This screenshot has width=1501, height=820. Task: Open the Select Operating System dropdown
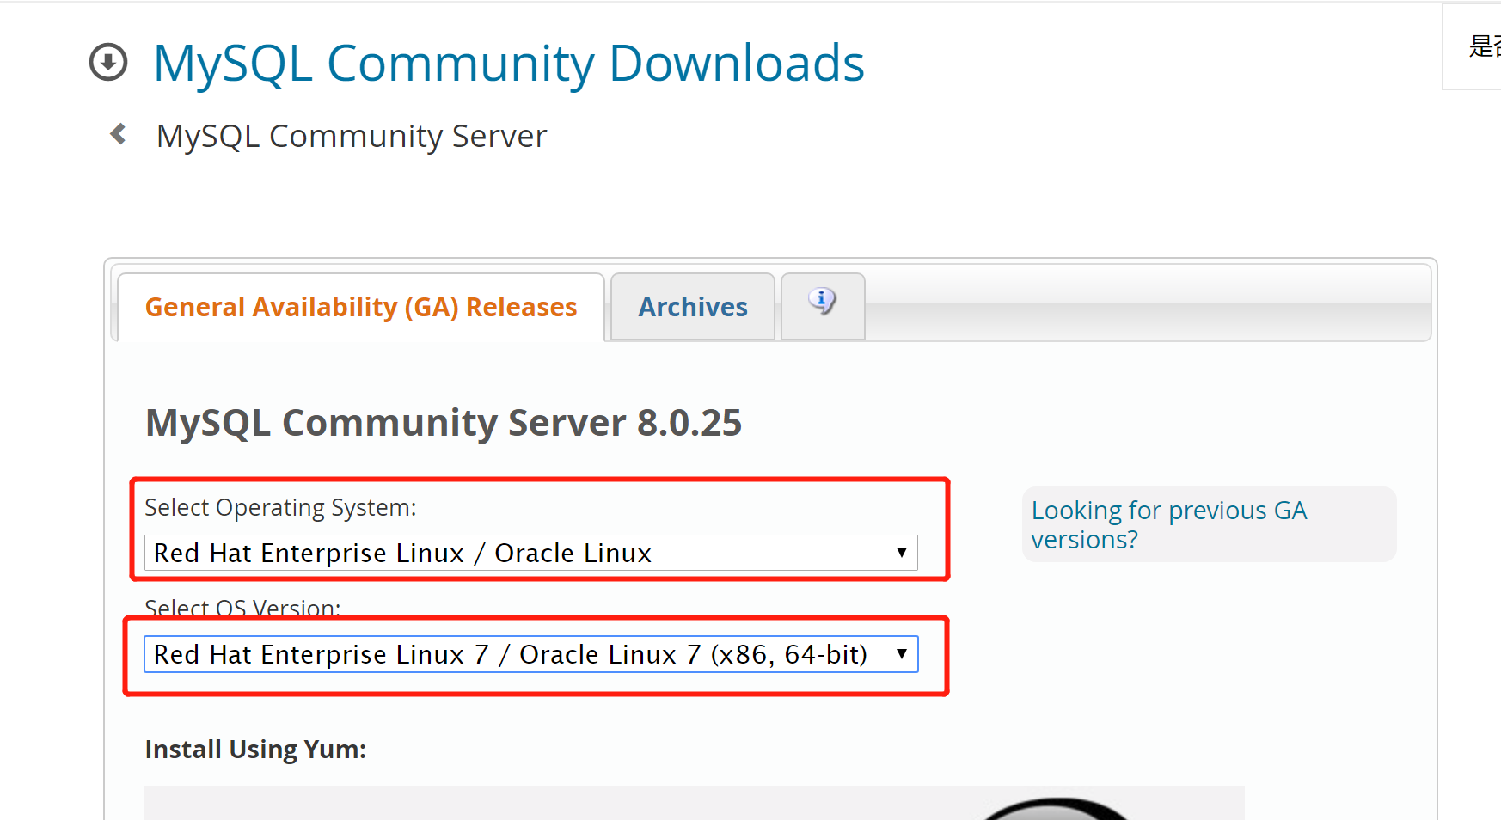coord(530,553)
